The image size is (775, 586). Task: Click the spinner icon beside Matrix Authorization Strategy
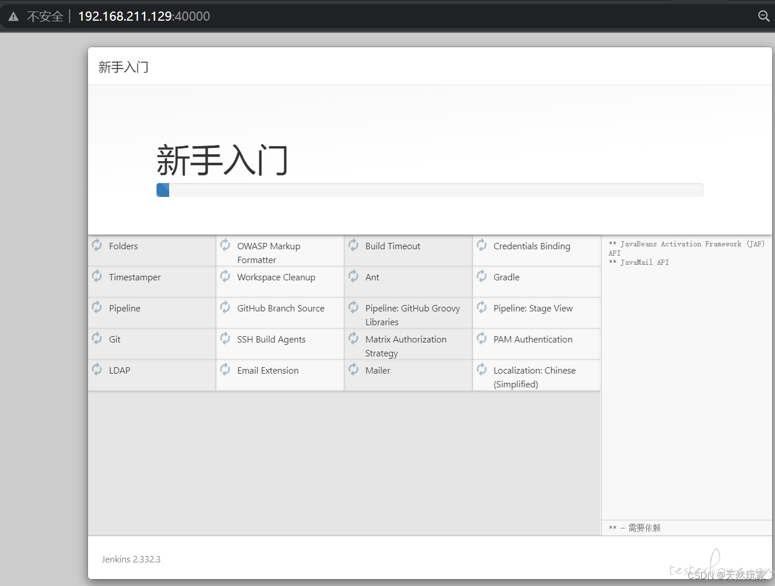(354, 338)
